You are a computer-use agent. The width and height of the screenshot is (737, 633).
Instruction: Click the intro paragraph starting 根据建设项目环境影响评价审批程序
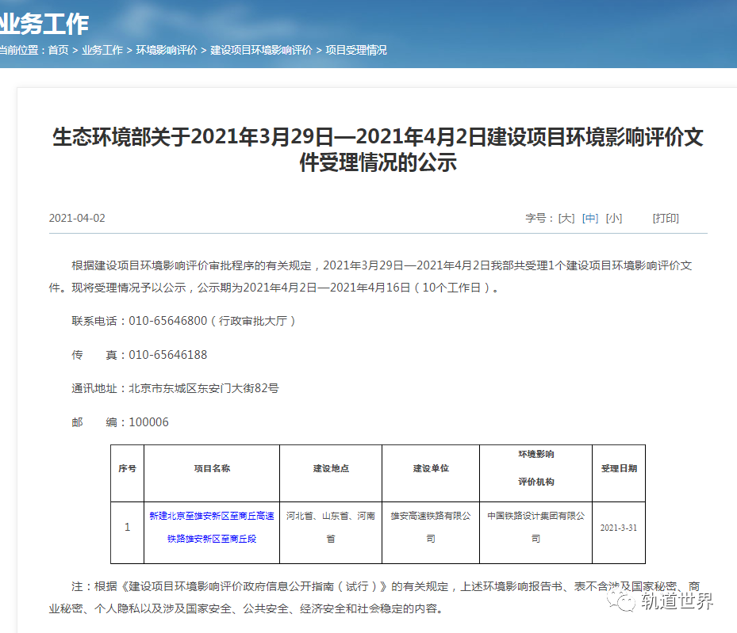coord(370,276)
